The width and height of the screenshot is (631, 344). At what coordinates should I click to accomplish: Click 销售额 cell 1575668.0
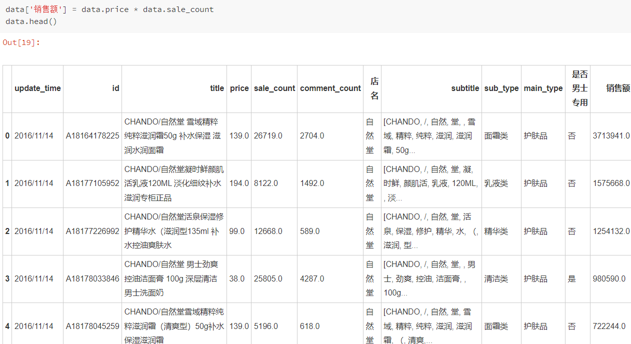[611, 183]
